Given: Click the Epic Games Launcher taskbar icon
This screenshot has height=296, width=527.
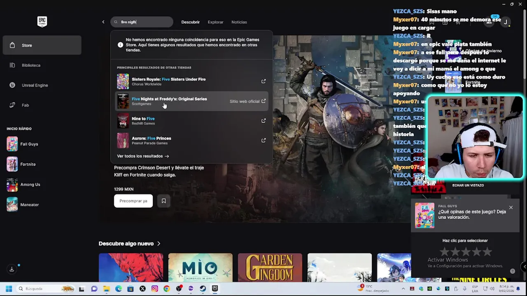Looking at the screenshot, I should 215,289.
